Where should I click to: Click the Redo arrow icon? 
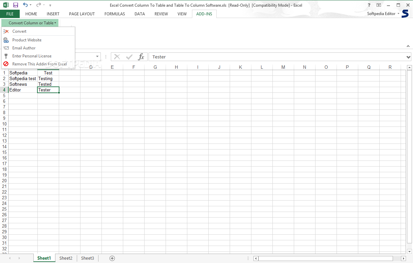coord(38,5)
